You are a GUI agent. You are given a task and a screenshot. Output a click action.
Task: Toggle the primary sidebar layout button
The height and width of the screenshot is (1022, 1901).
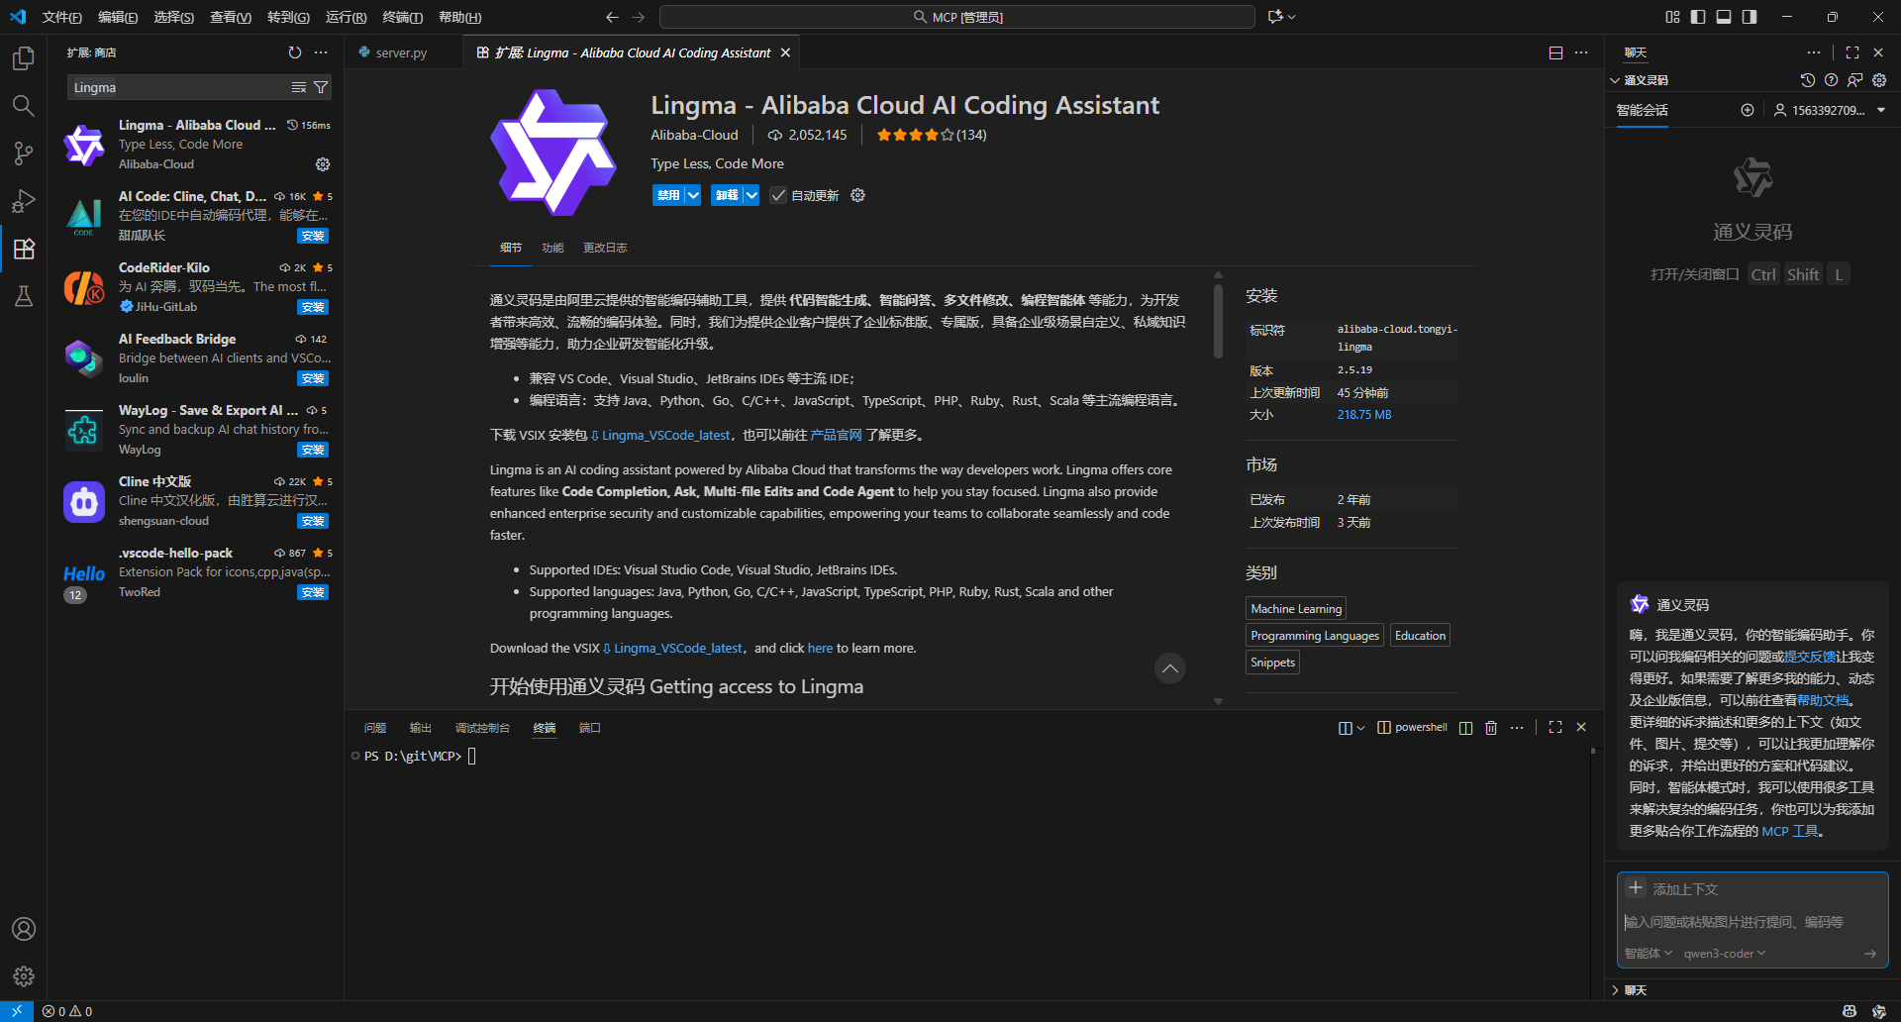pyautogui.click(x=1698, y=17)
